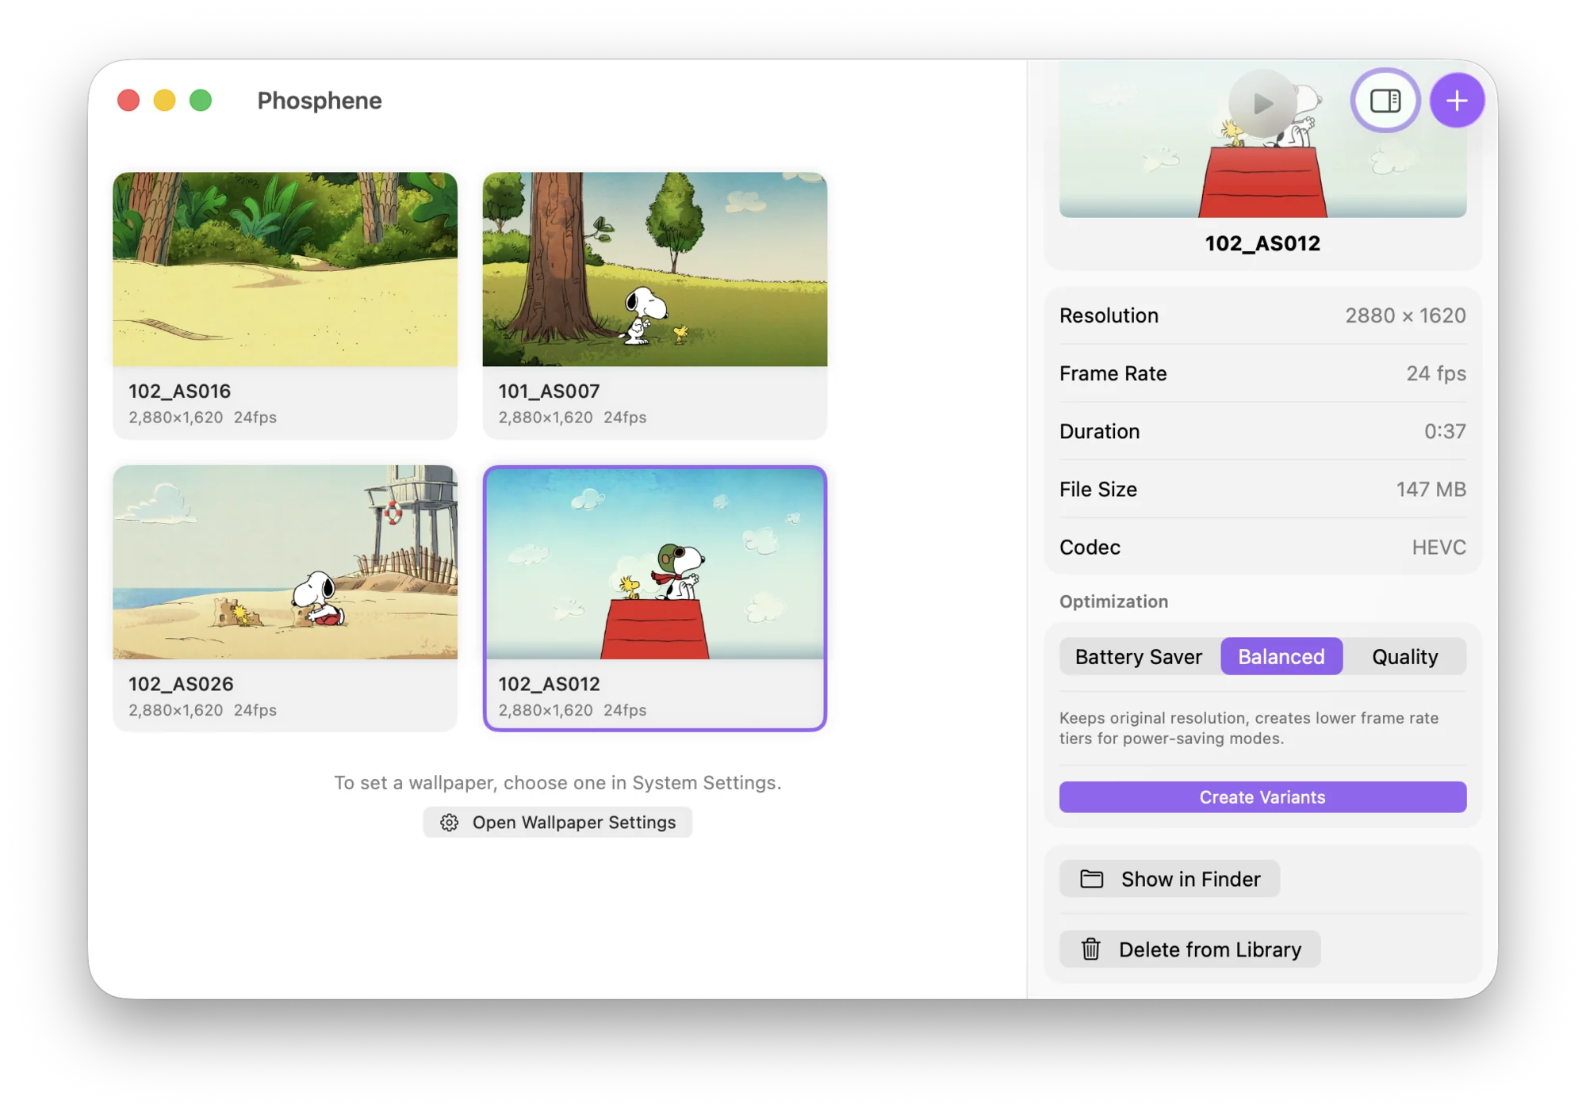
Task: Select Quality optimization mode
Action: [1404, 656]
